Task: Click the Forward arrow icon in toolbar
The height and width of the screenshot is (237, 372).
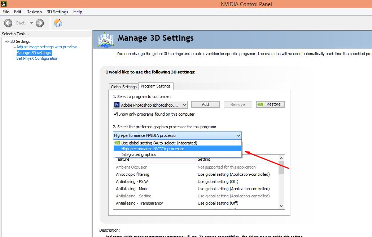Action: pyautogui.click(x=40, y=23)
